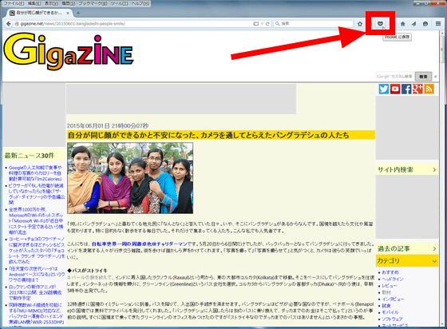
Task: Open the レビュー category link
Action: pos(390,286)
